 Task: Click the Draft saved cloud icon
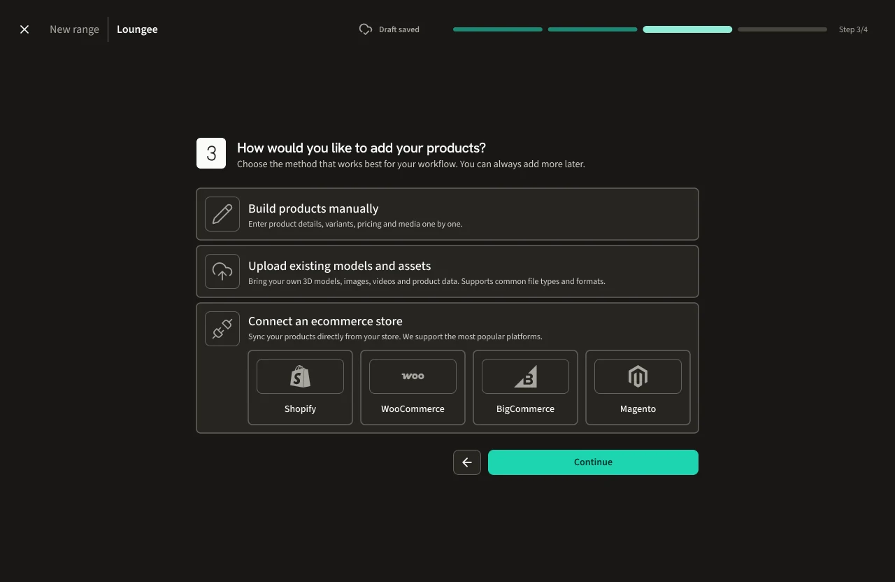366,29
